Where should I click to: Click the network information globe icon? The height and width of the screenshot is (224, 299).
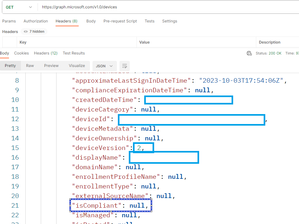pos(249,53)
